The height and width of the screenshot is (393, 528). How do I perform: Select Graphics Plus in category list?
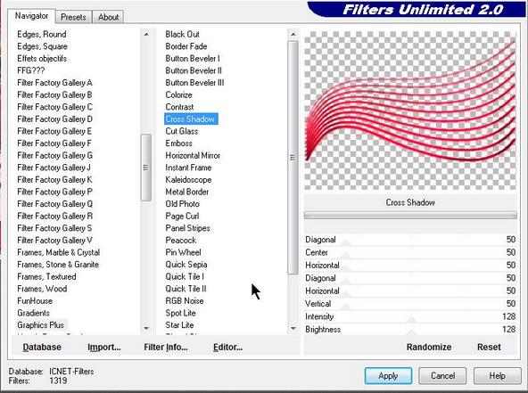click(40, 325)
